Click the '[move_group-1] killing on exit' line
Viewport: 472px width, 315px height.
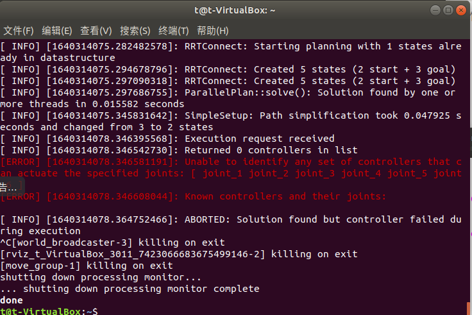tap(87, 266)
